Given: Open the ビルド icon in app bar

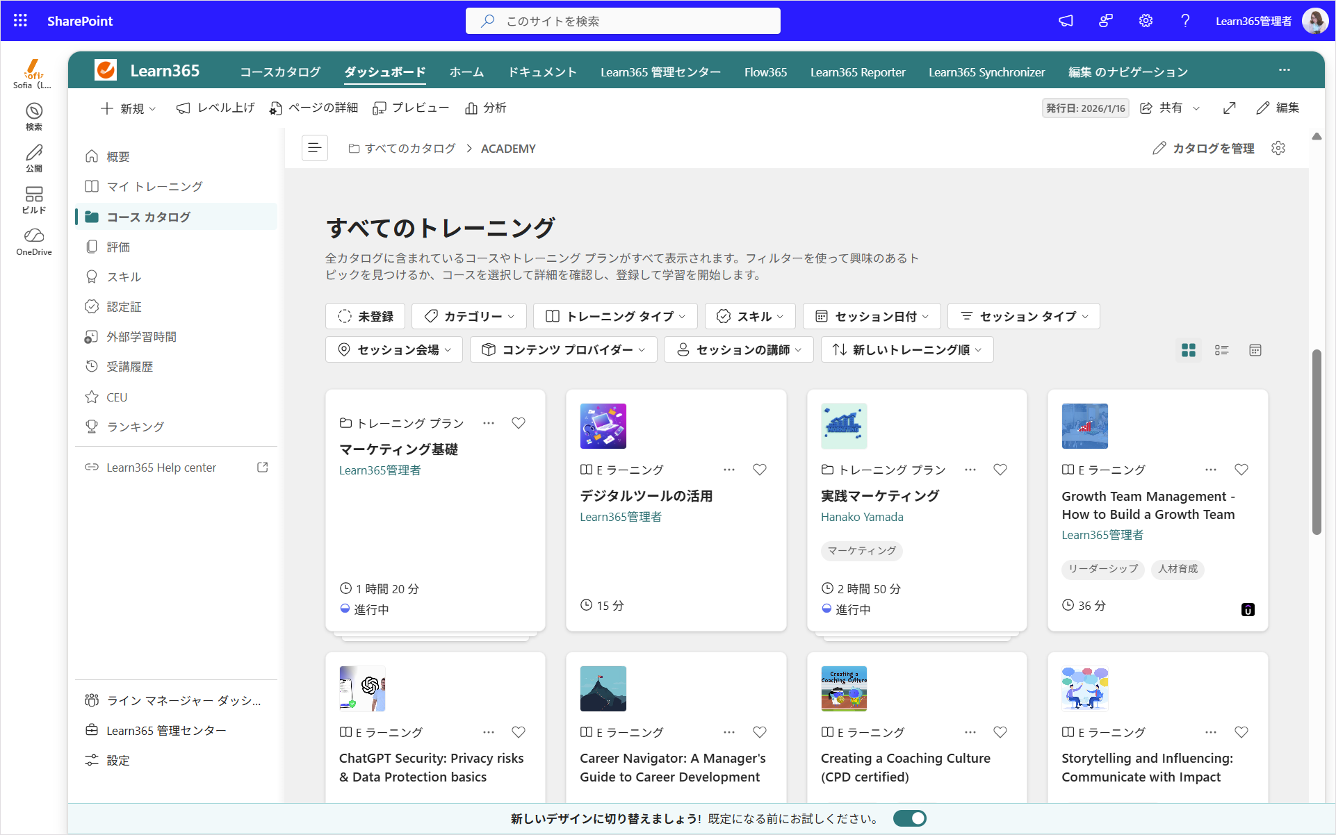Looking at the screenshot, I should coord(34,200).
